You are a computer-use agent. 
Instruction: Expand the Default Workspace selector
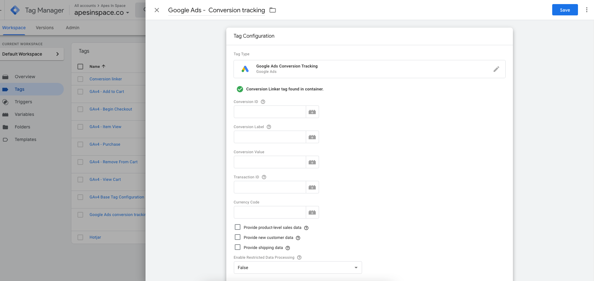click(x=32, y=54)
